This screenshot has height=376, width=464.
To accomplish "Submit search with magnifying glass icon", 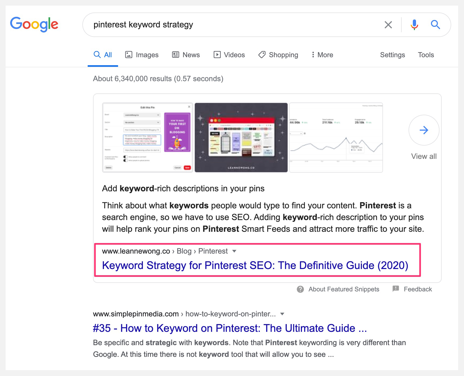I will pyautogui.click(x=435, y=24).
